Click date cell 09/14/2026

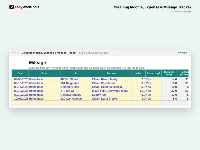(20, 87)
